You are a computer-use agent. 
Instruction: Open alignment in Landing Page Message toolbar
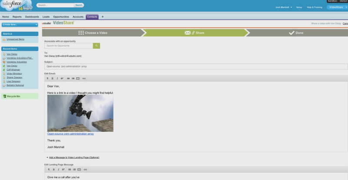click(64, 169)
